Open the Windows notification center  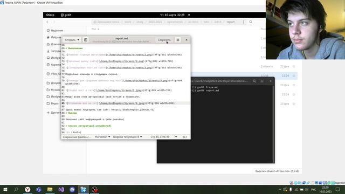338,189
